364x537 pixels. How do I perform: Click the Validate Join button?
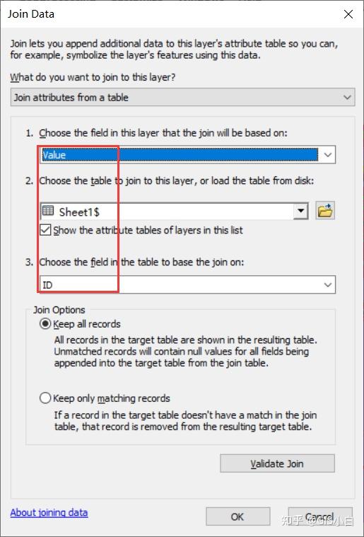[277, 463]
